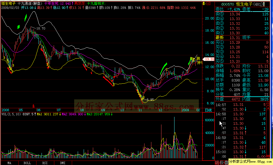Viewport: 273px width, 165px height.
Task: Click the 18.70 high price label
Action: click(x=41, y=28)
